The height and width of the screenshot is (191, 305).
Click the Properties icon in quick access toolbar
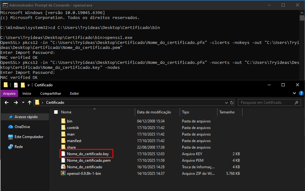16,85
